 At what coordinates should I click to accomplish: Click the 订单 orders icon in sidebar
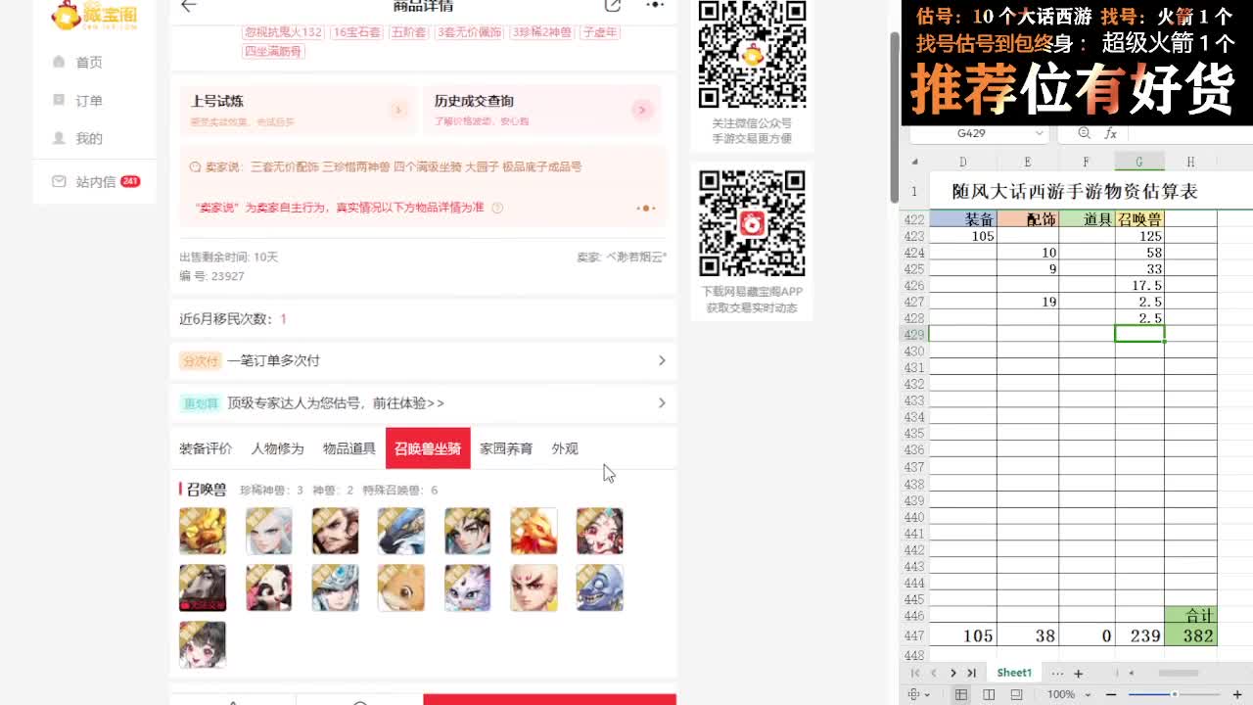click(60, 99)
